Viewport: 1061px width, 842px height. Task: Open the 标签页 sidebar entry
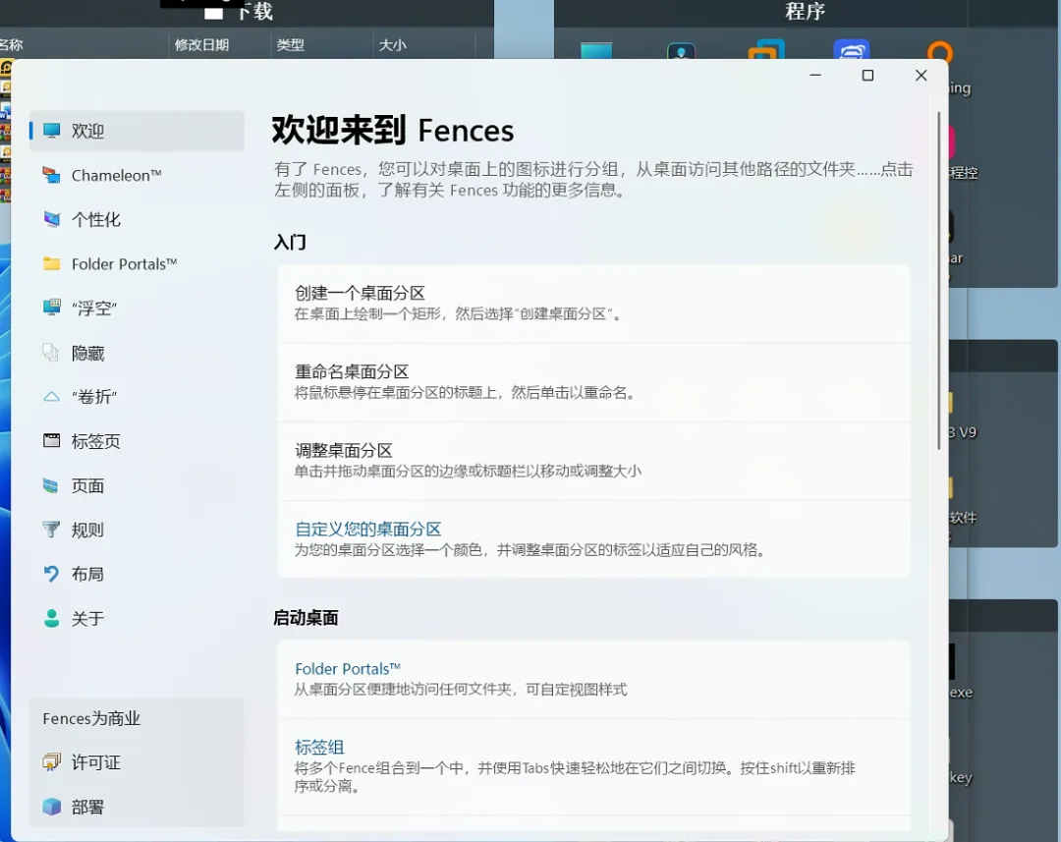coord(95,441)
